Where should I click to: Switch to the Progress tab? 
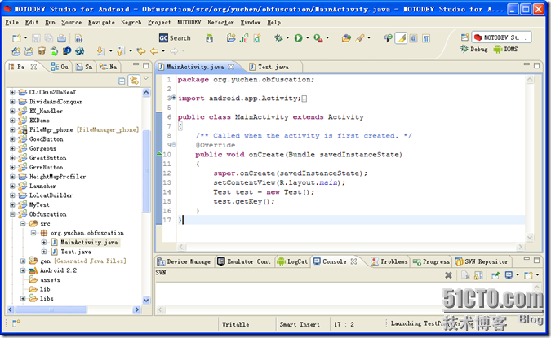(x=431, y=261)
